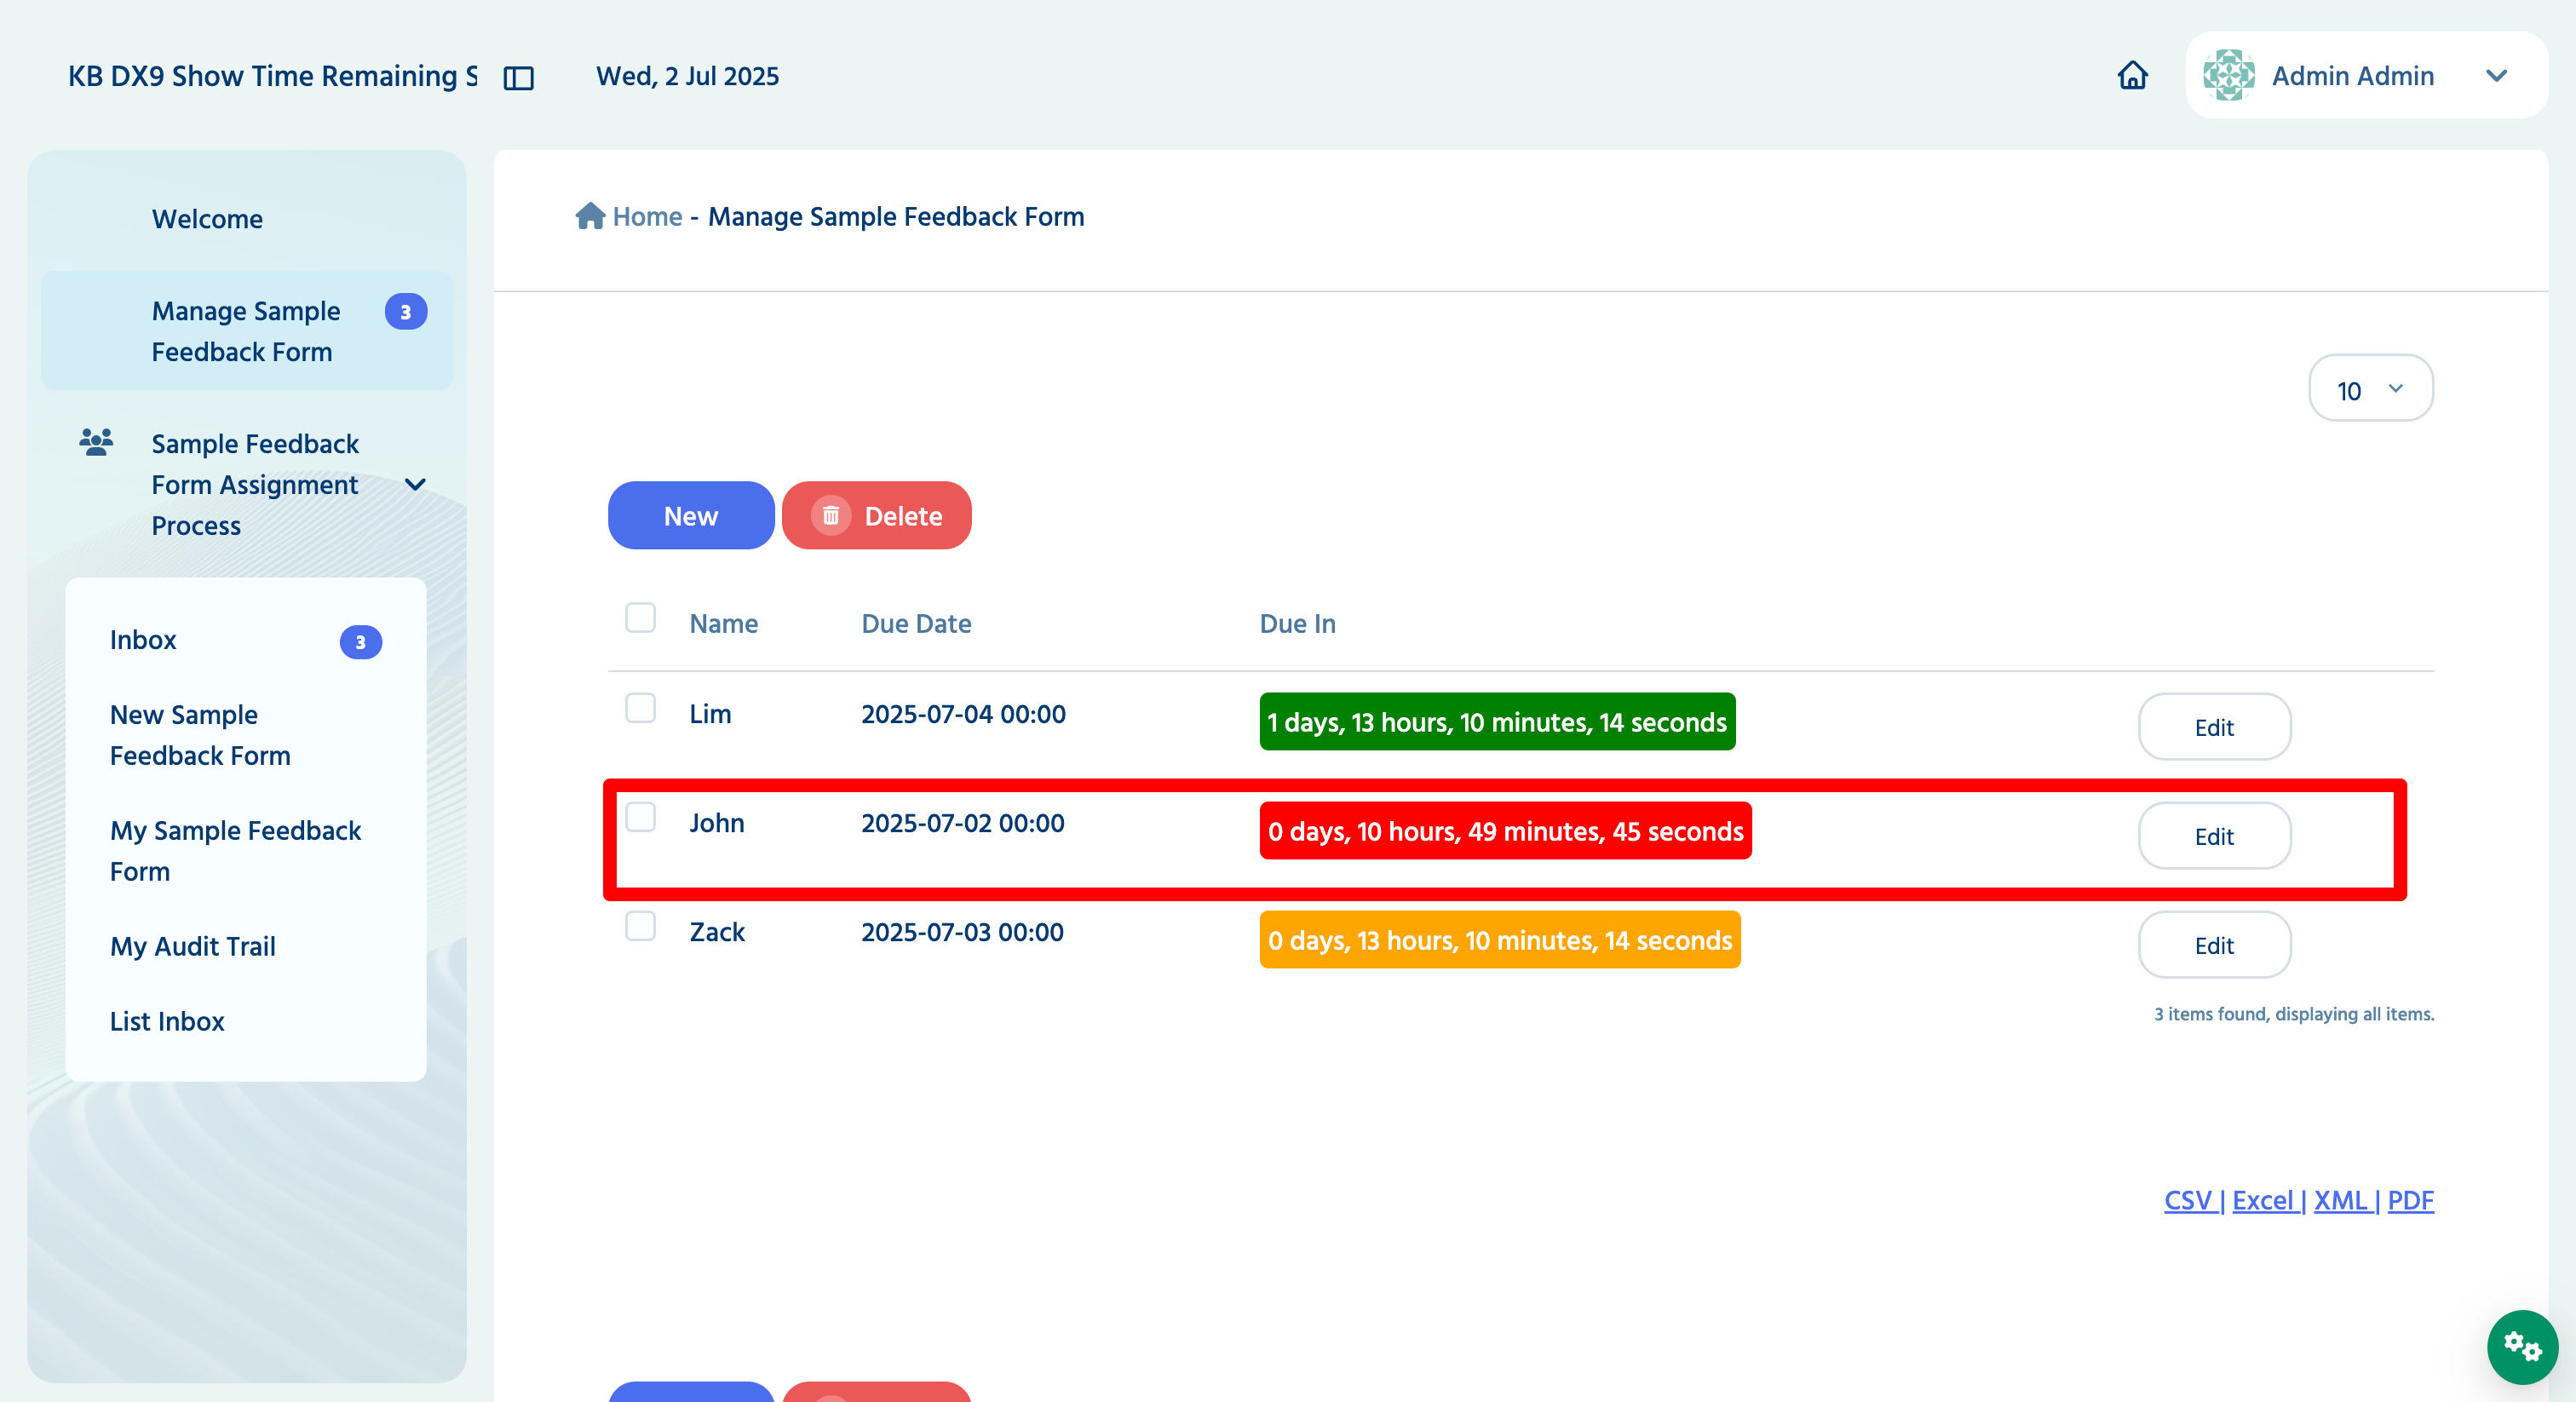Click the breadcrumb house icon
The image size is (2576, 1402).
point(590,216)
